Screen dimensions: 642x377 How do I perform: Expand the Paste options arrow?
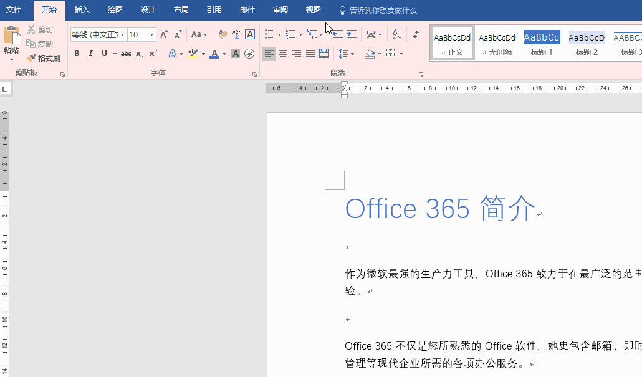coord(11,59)
